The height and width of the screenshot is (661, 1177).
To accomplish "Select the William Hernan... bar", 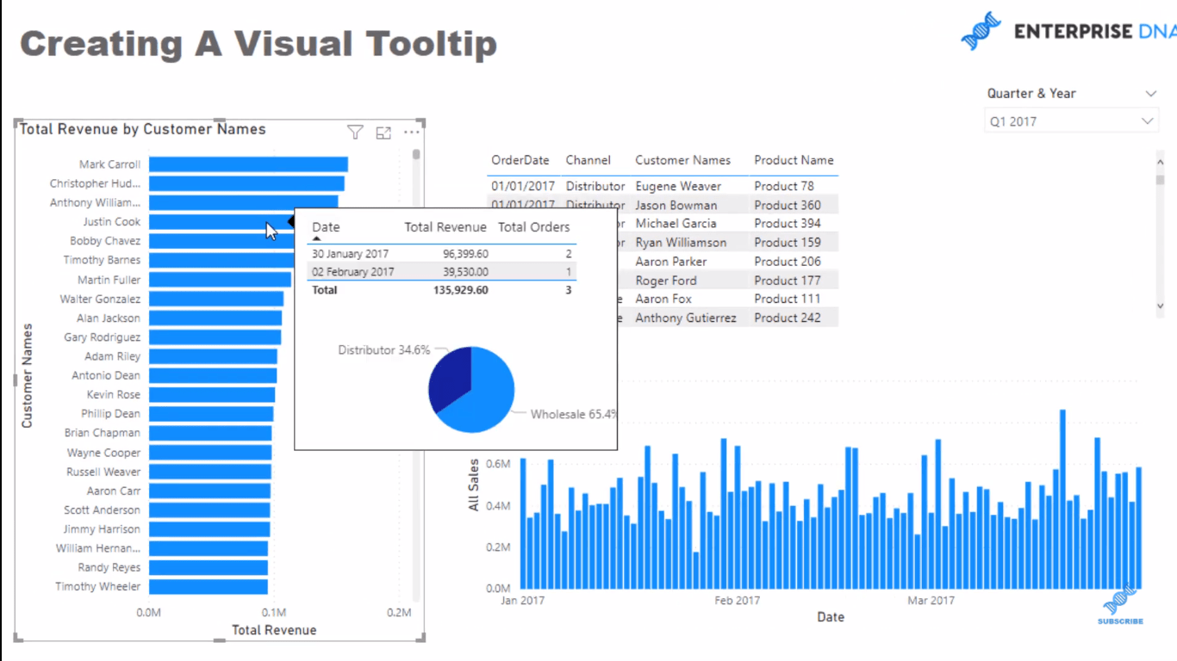I will coord(209,548).
